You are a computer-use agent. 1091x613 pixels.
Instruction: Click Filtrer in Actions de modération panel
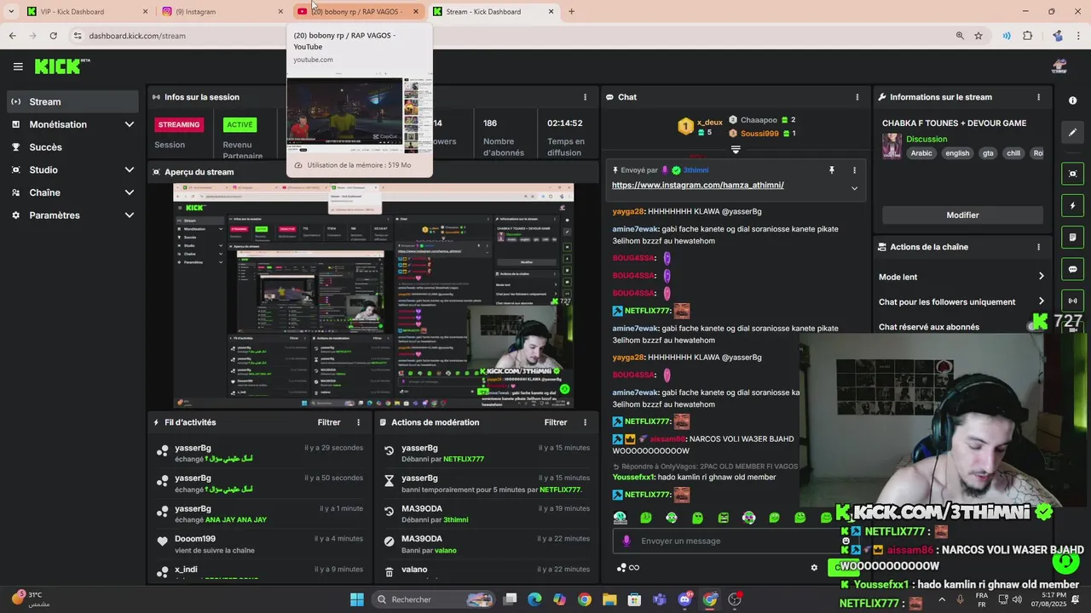point(556,422)
